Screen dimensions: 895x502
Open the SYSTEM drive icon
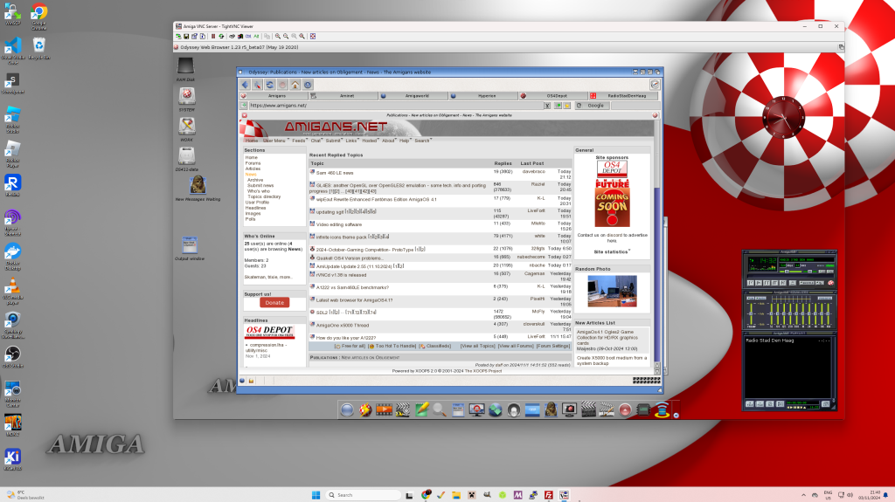187,96
